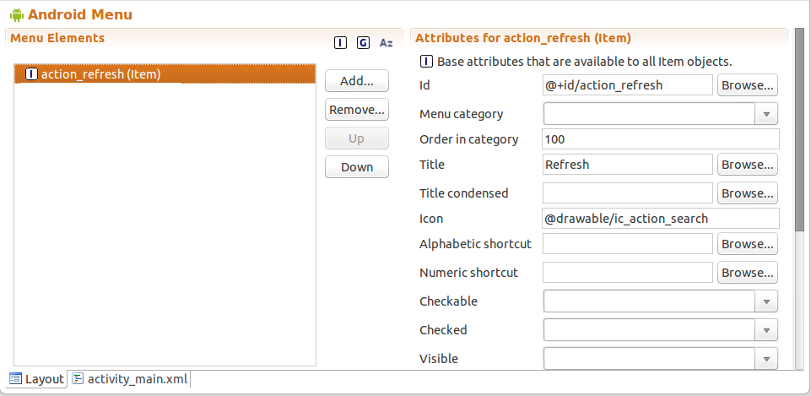
Task: Expand the Checkable dropdown
Action: (x=766, y=301)
